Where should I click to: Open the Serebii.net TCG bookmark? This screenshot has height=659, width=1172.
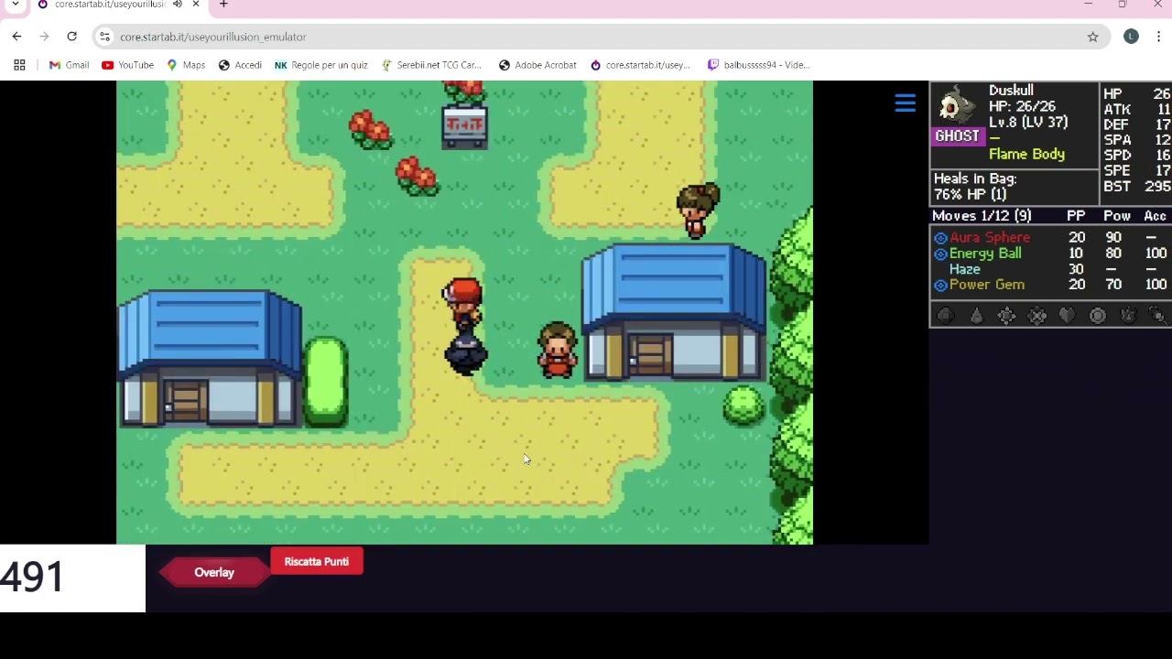(431, 65)
